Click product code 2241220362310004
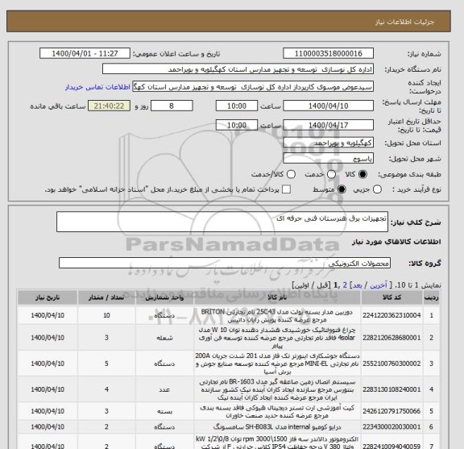 (391, 315)
